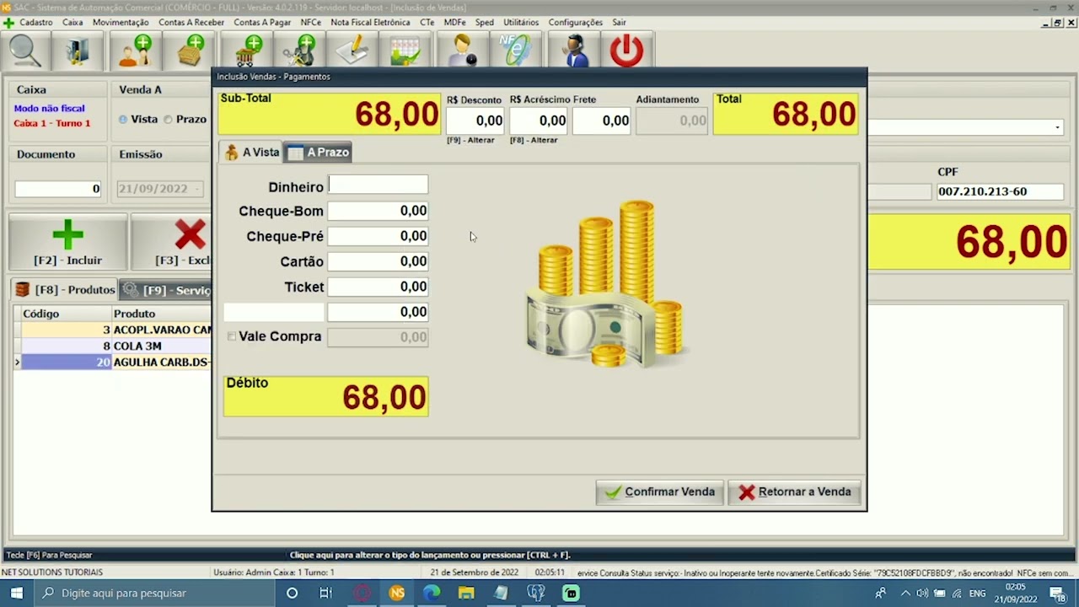The image size is (1079, 607).
Task: Expand the dropdown arrow at the right edge
Action: click(x=1057, y=127)
